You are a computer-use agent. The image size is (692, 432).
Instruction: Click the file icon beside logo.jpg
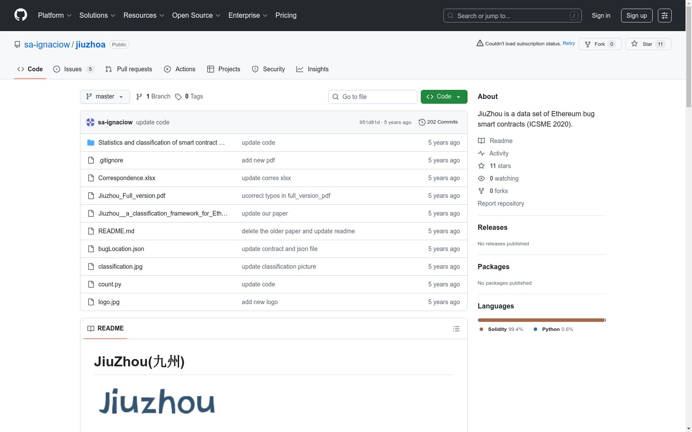pyautogui.click(x=91, y=302)
